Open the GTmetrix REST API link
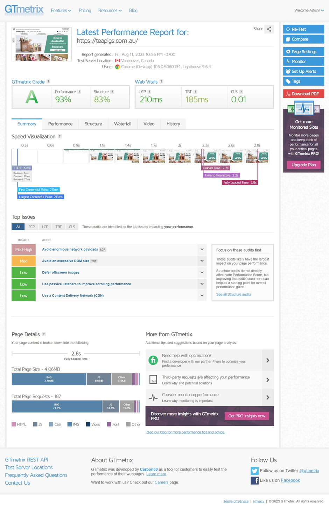329x508 pixels. [27, 460]
